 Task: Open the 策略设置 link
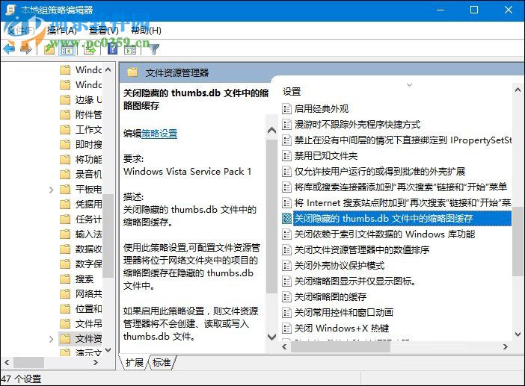pos(159,134)
